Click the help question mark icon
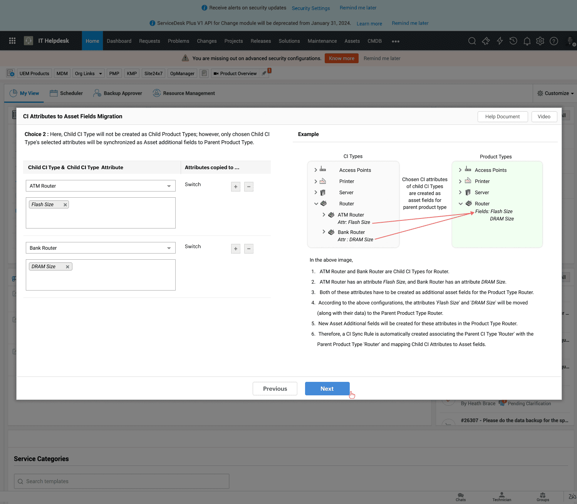Image resolution: width=577 pixels, height=504 pixels. point(554,41)
